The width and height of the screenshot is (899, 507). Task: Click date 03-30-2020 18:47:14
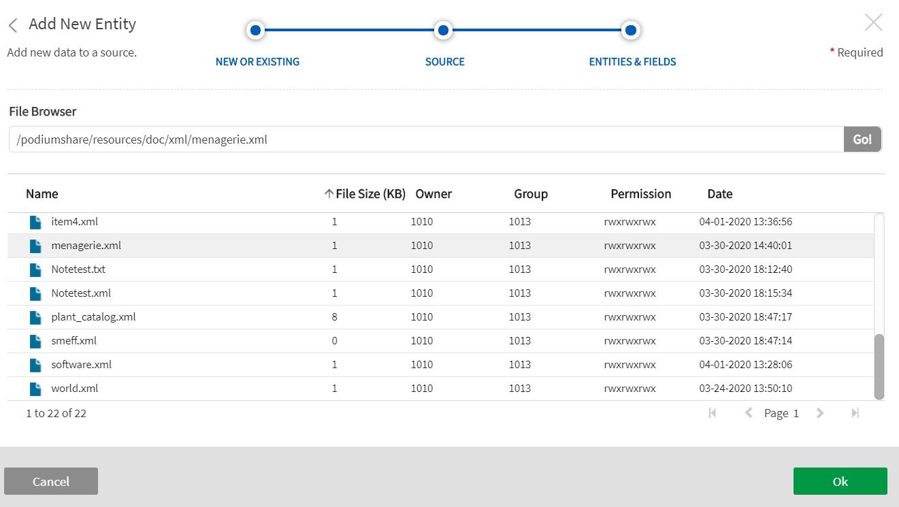pos(746,341)
